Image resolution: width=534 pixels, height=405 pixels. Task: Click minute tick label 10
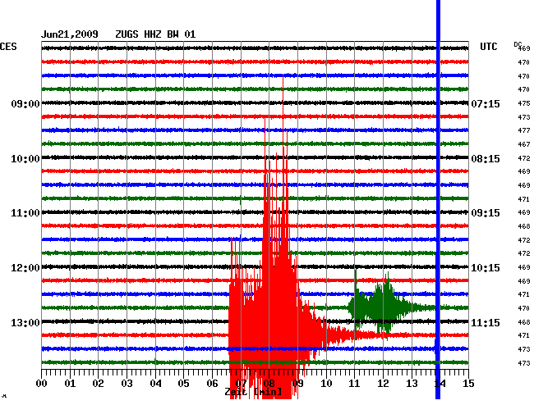(326, 384)
